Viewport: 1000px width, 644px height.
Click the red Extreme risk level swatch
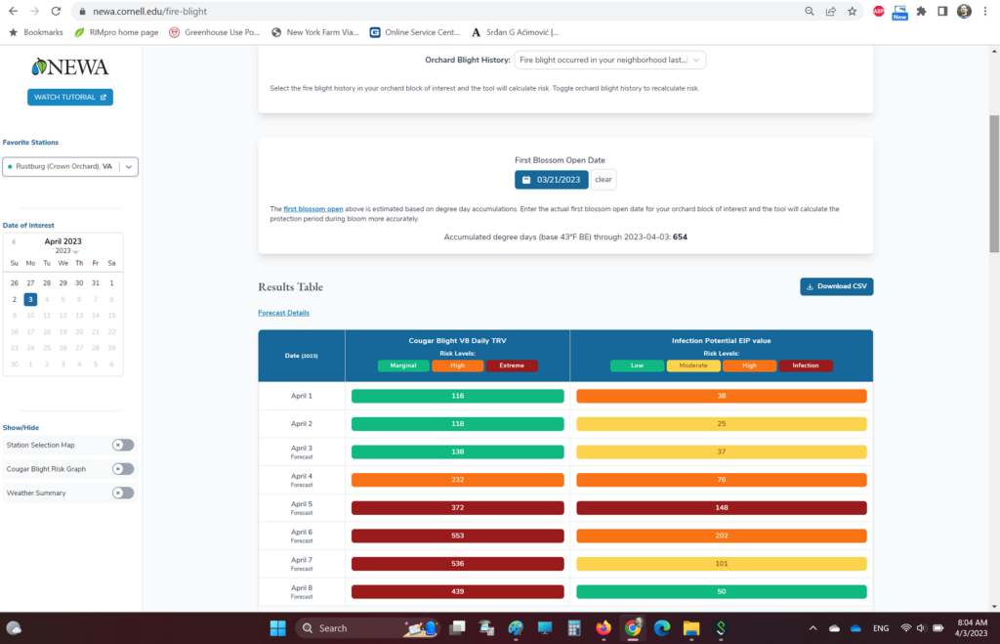coord(512,365)
